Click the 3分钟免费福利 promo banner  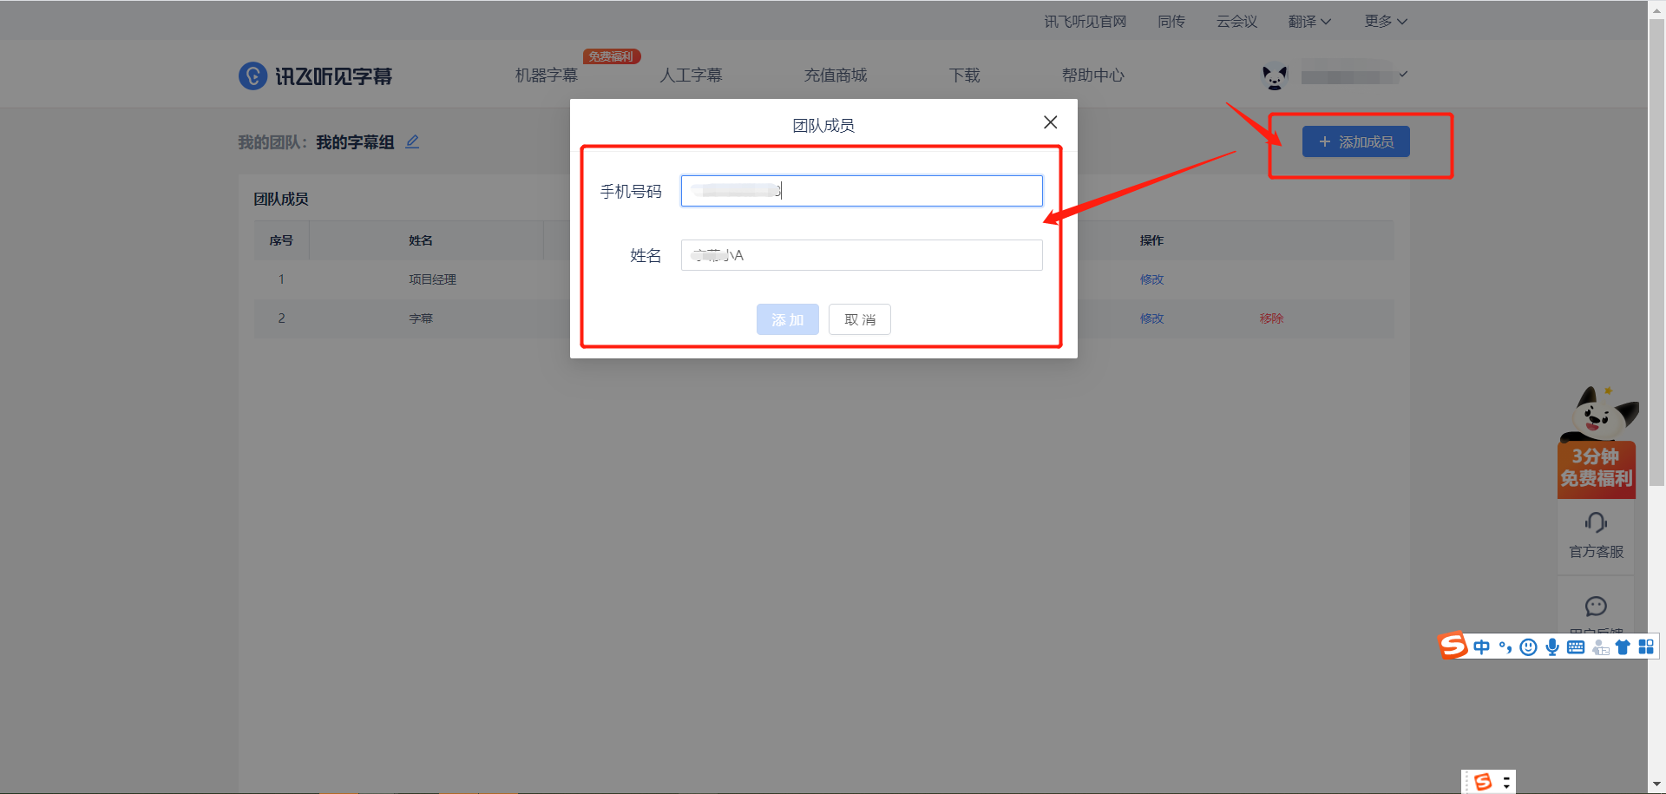coord(1596,468)
